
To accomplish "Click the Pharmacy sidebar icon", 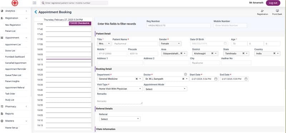I will tap(2, 107).
